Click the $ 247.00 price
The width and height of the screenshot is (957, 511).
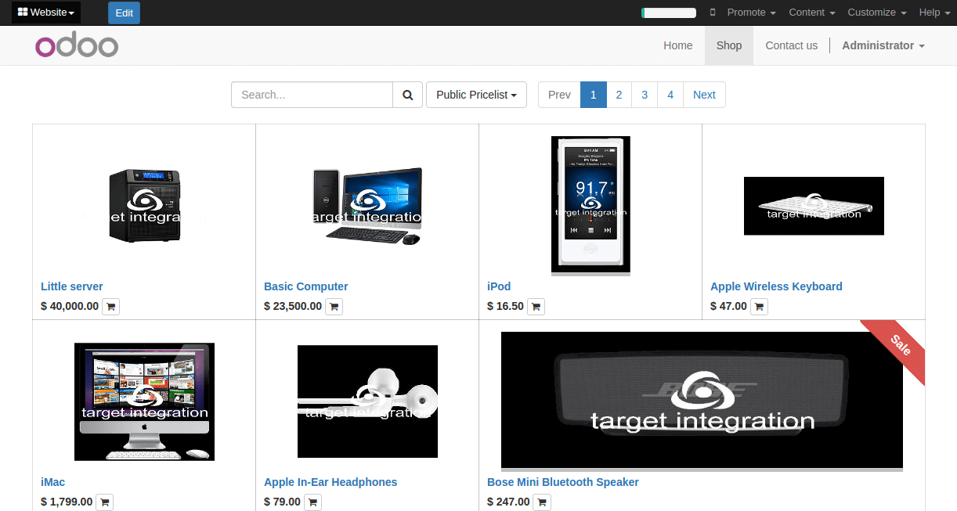tap(508, 502)
